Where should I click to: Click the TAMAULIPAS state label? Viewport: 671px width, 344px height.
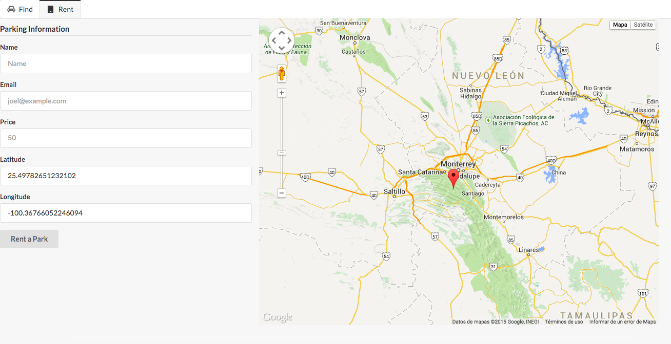(x=597, y=315)
